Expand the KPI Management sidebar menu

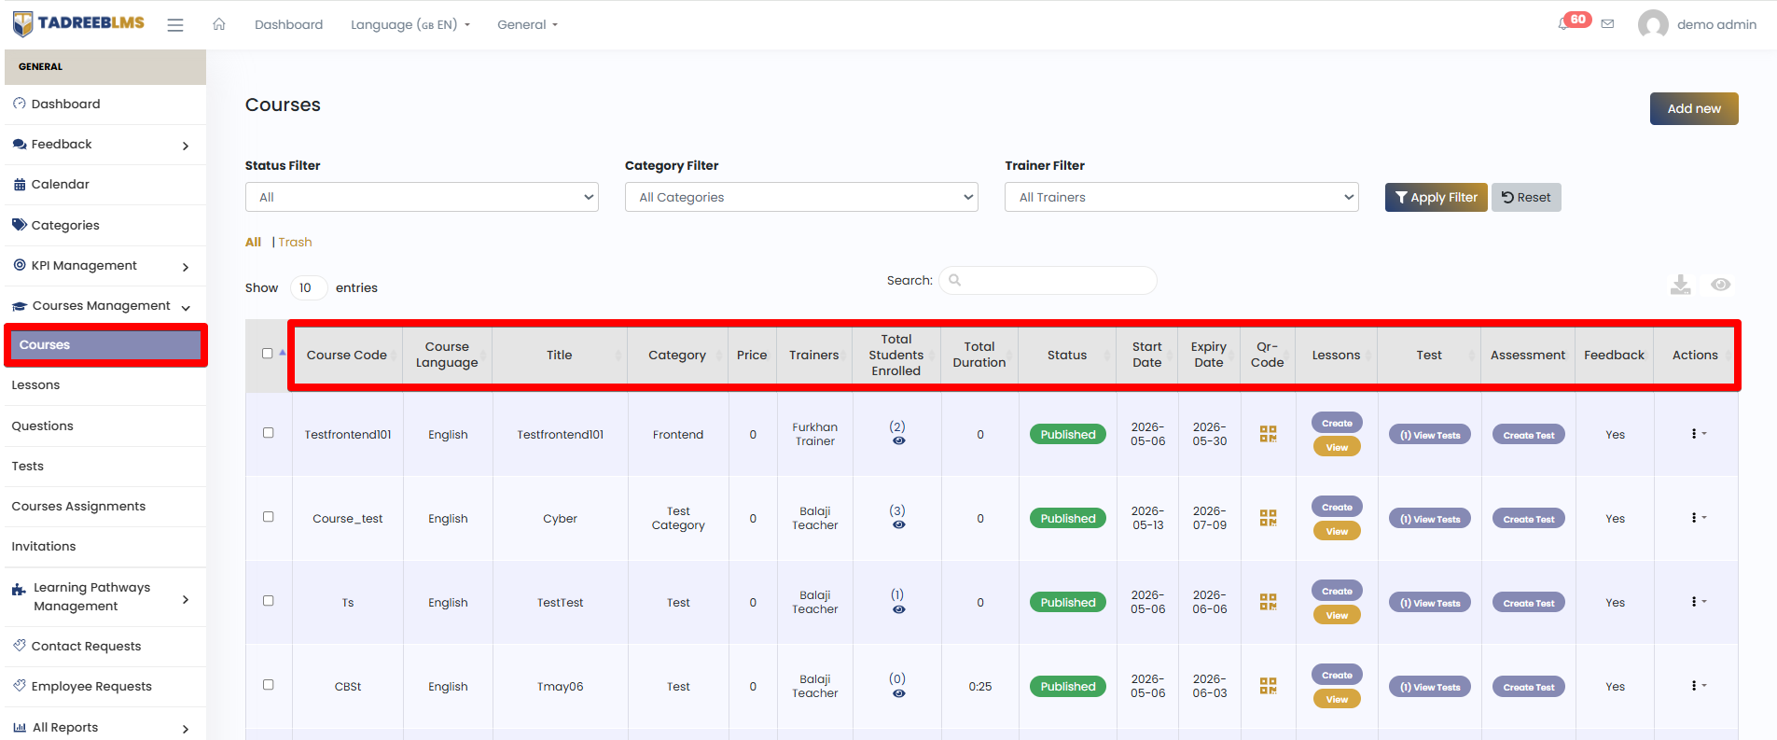[x=103, y=266]
